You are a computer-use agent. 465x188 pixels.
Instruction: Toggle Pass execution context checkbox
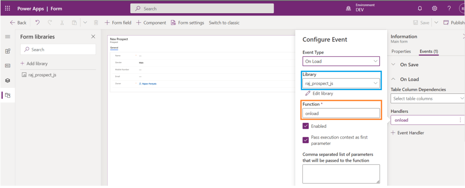click(x=306, y=140)
